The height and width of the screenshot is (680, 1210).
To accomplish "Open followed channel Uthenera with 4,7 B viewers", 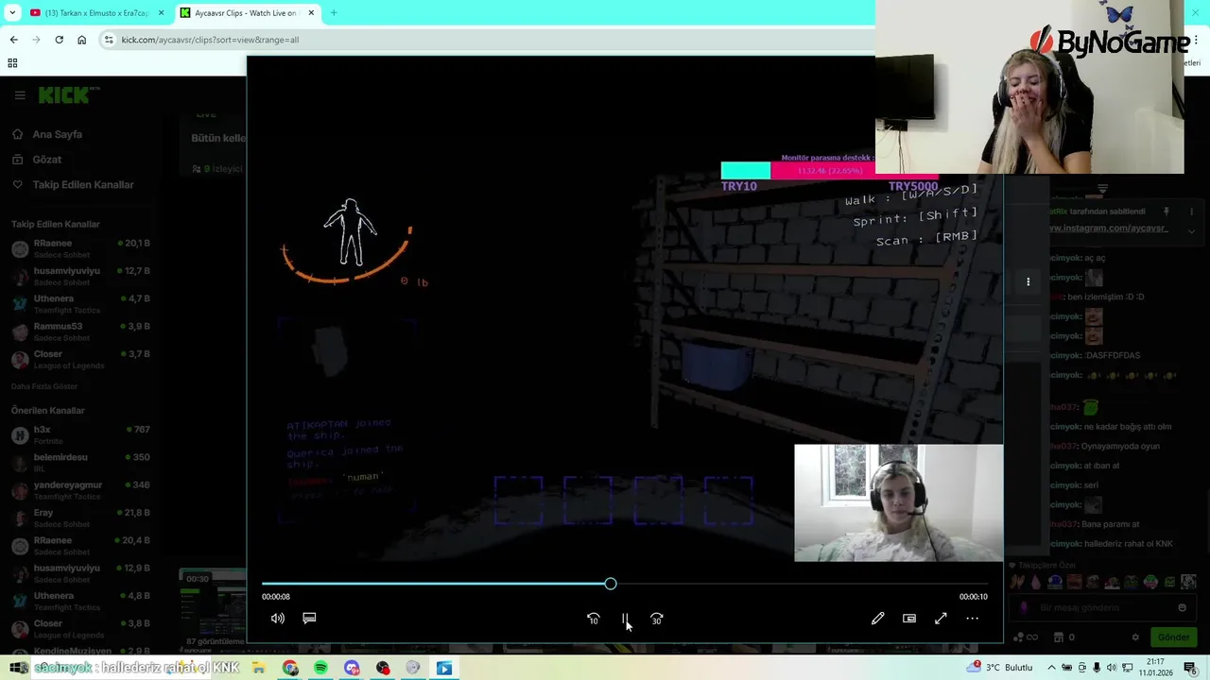I will point(80,304).
